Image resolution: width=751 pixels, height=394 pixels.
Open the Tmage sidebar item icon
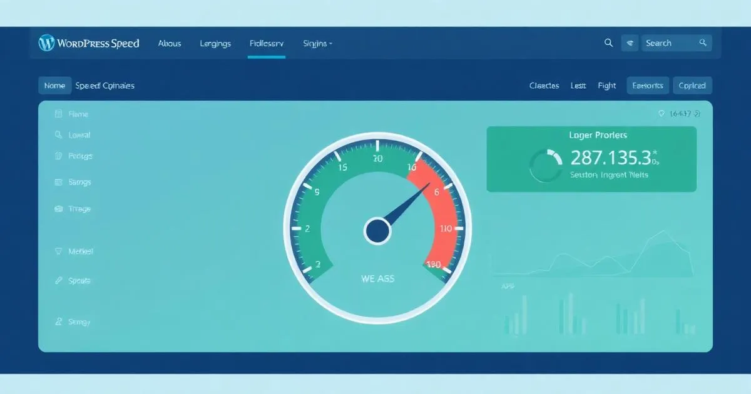(58, 209)
